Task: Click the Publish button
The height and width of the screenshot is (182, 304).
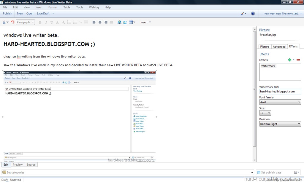Action: click(7, 14)
